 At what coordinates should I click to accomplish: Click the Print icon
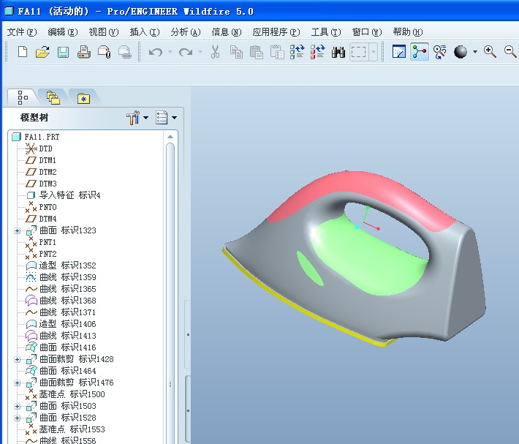(84, 52)
